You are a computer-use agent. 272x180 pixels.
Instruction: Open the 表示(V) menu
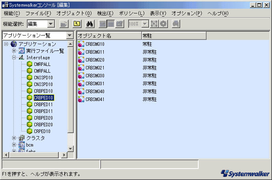(158, 13)
